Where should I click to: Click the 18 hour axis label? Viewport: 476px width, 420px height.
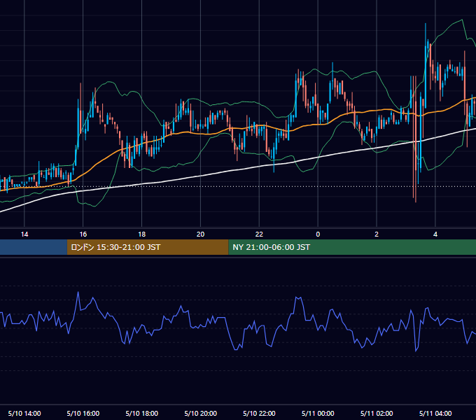[x=142, y=234]
